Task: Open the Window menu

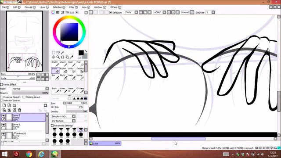Action: [100, 7]
